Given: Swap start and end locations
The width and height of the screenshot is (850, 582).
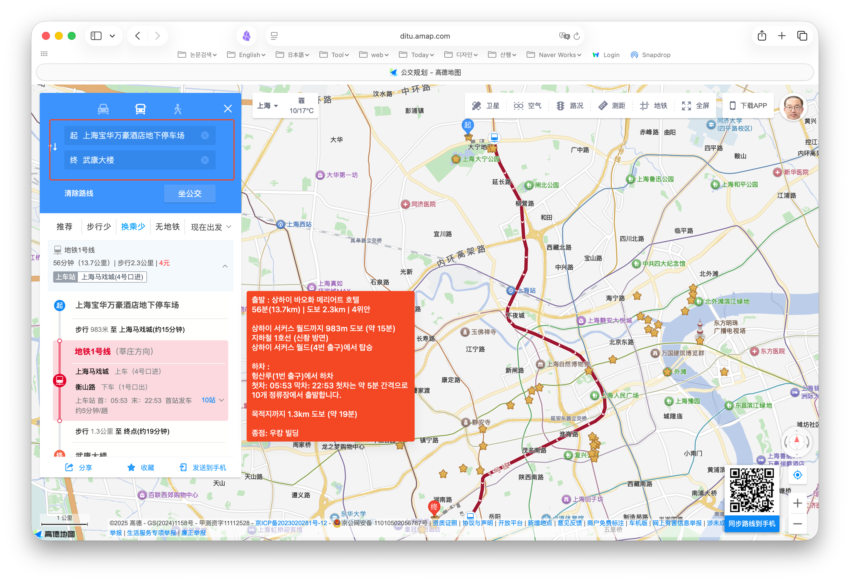Looking at the screenshot, I should point(53,147).
